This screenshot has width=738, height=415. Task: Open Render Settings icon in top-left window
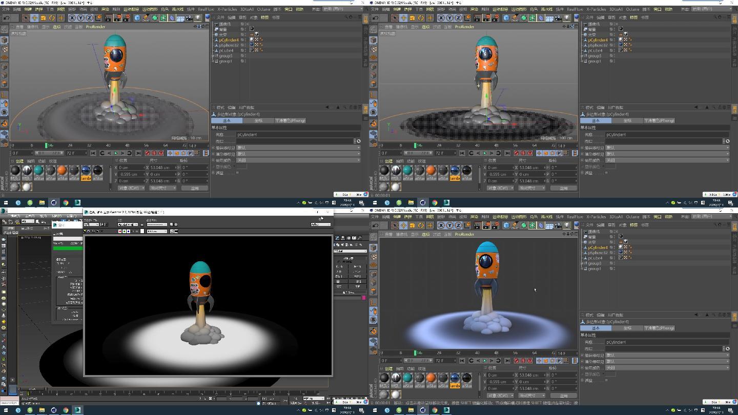click(126, 18)
